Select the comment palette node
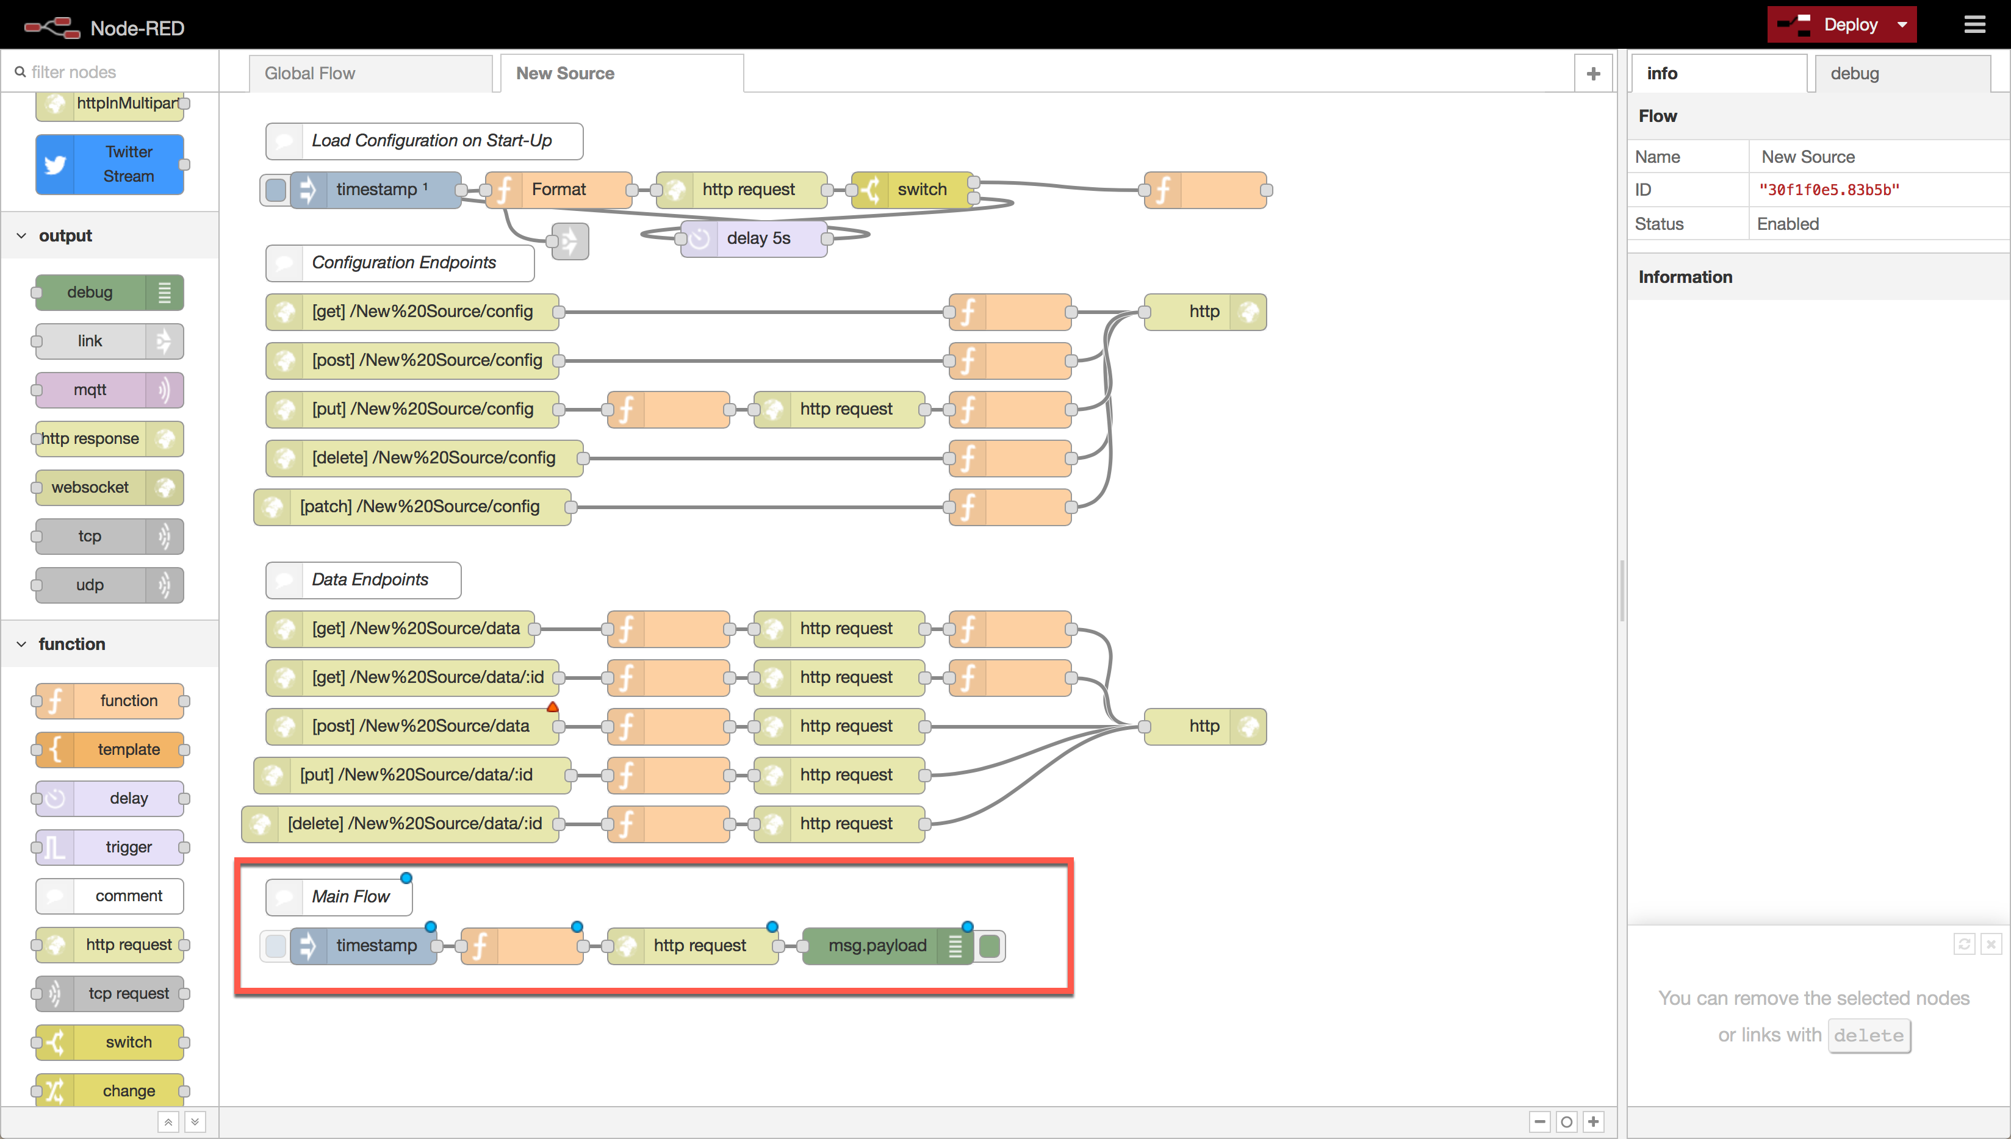Screen dimensions: 2011x1139 pyautogui.click(x=110, y=896)
